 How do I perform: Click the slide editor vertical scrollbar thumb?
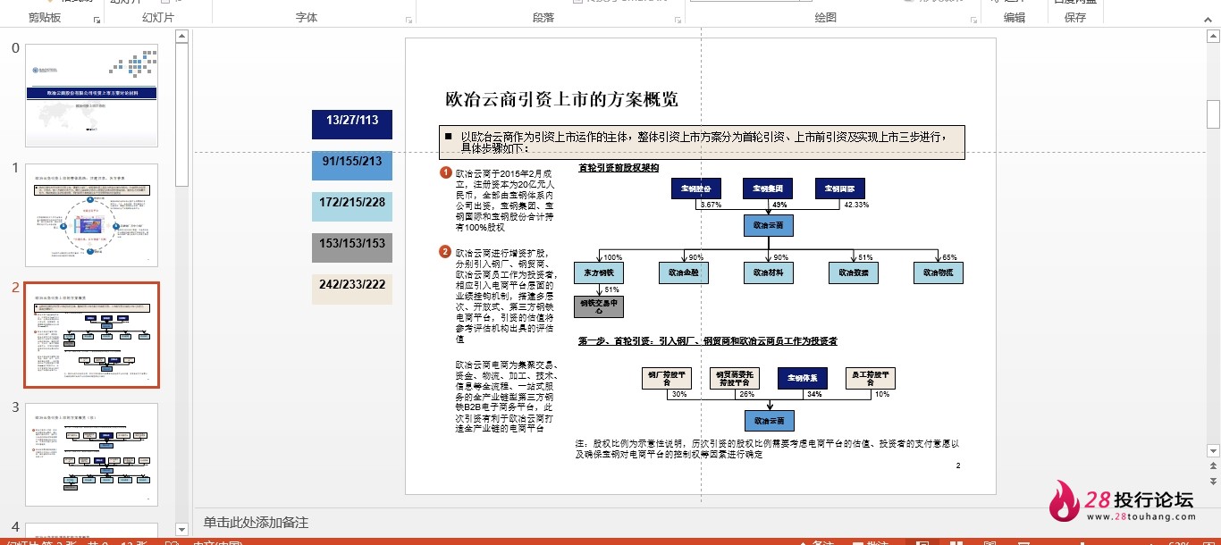1213,115
